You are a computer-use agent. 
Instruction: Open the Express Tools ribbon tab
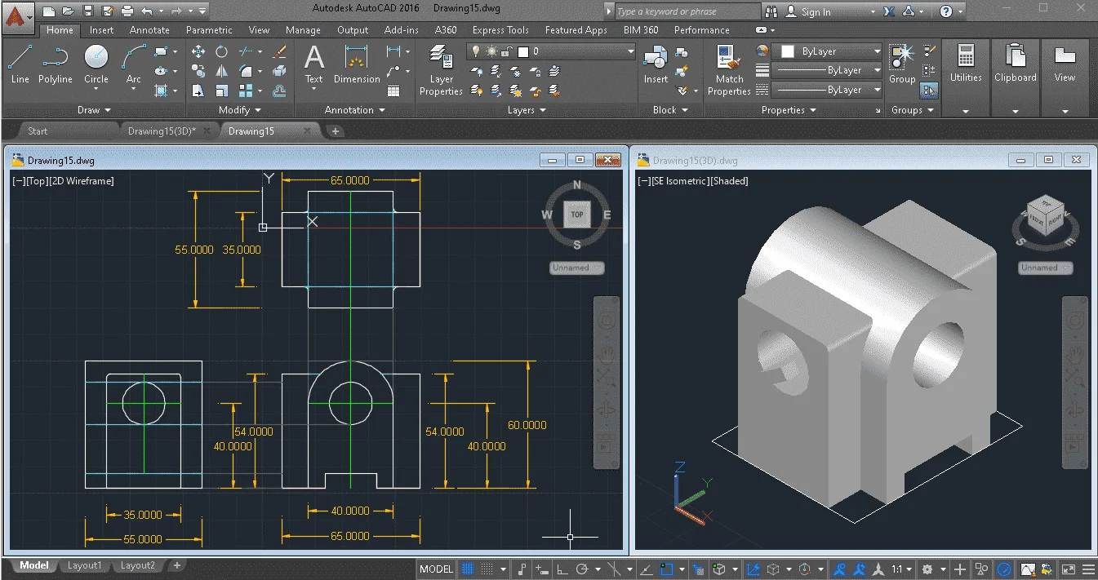(500, 30)
